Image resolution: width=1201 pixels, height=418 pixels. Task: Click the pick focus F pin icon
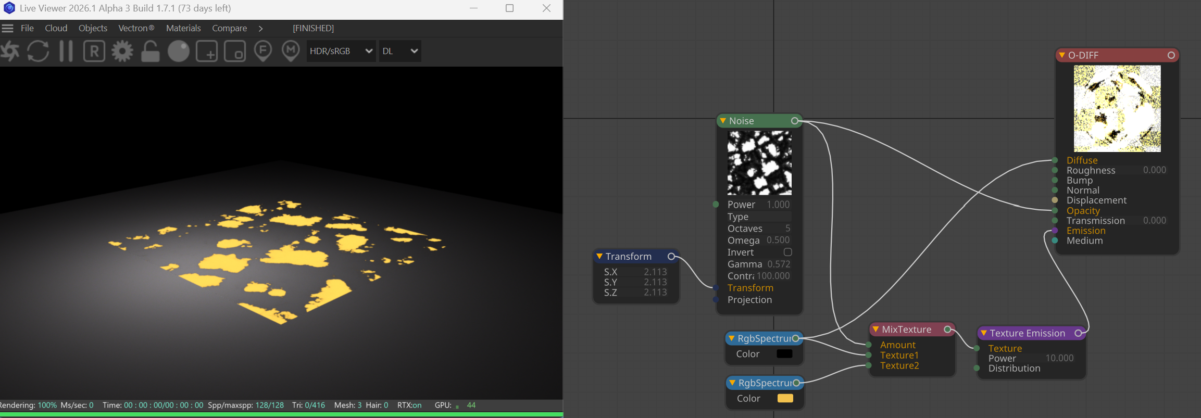pyautogui.click(x=263, y=51)
